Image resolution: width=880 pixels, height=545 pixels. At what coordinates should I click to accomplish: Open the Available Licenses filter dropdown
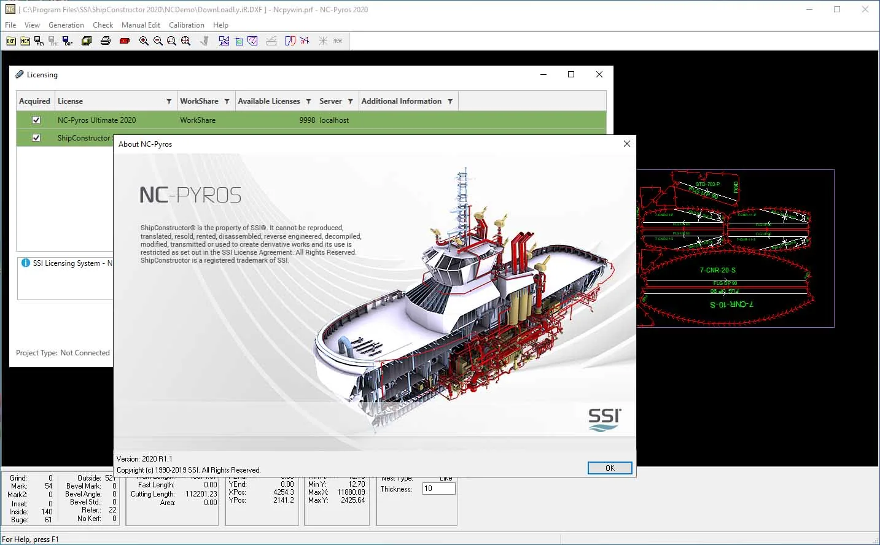click(308, 101)
